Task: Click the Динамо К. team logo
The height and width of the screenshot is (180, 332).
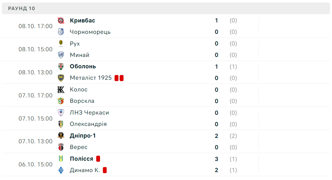Action: click(61, 170)
